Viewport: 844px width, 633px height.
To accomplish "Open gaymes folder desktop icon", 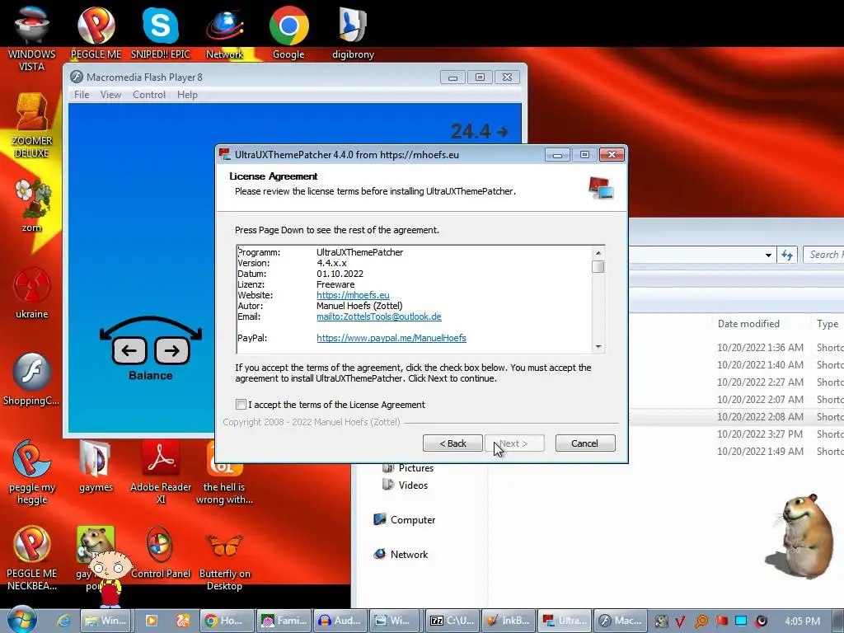I will [96, 467].
